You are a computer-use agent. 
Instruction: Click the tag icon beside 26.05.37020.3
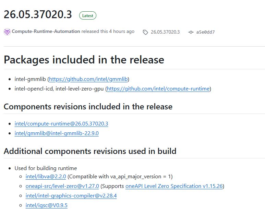tap(145, 32)
